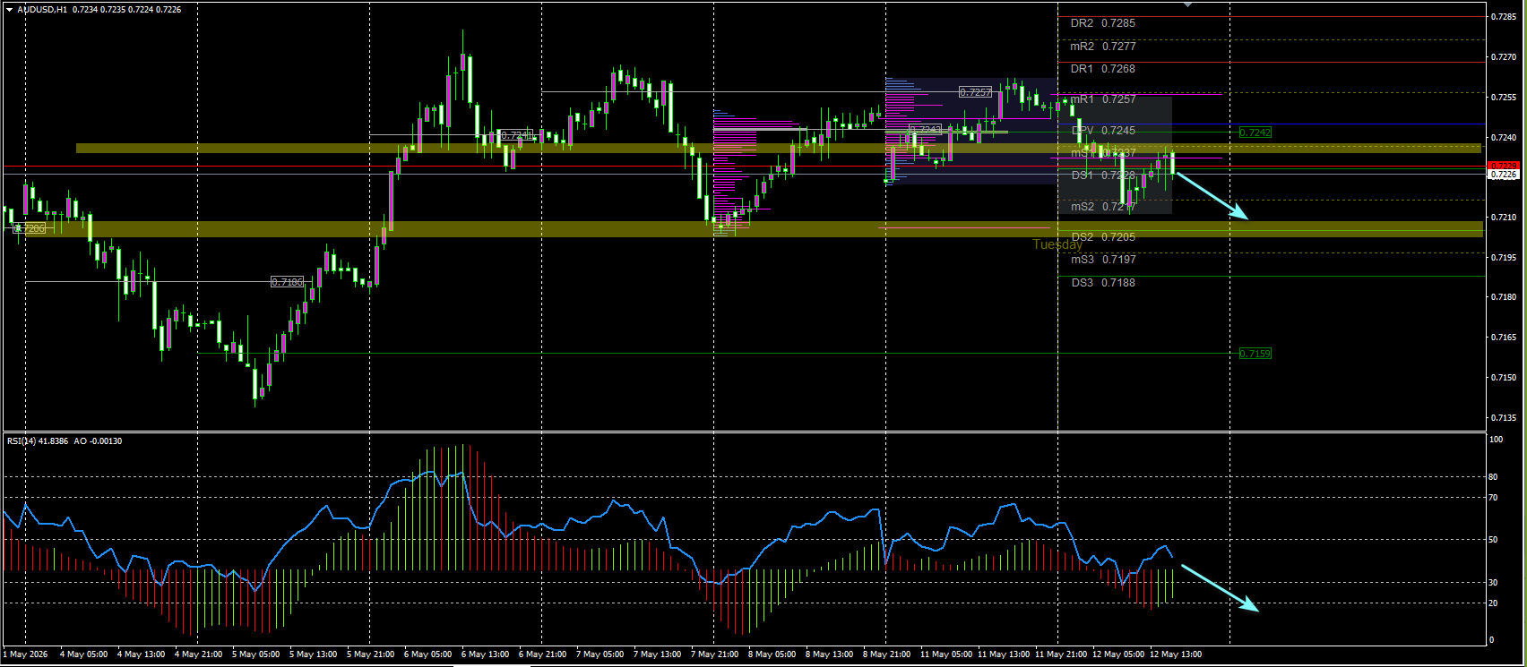Select the 8 May 21:00 time label
Image resolution: width=1527 pixels, height=667 pixels.
pos(888,654)
